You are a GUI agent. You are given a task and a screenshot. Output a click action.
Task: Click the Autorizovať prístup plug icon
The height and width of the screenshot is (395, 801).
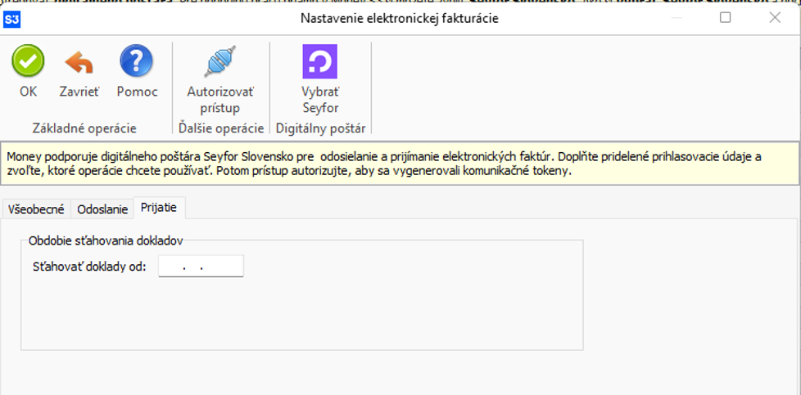click(x=220, y=61)
